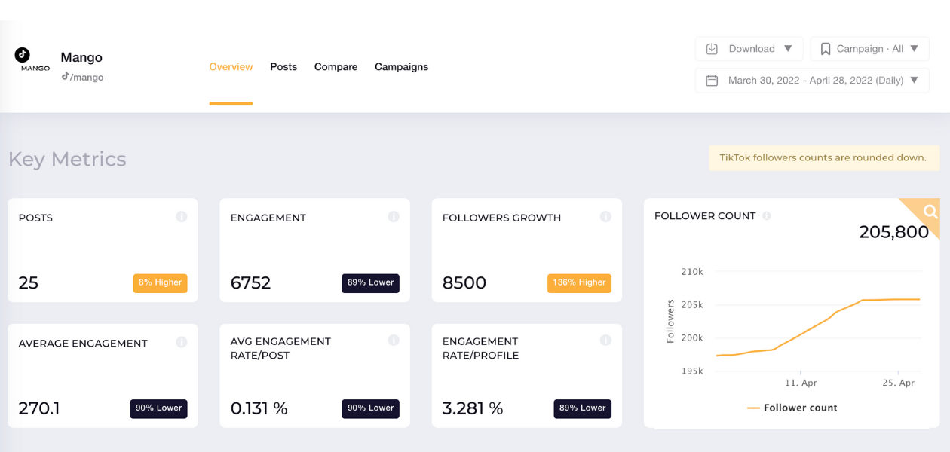Screen dimensions: 950x452
Task: Switch to the Overview tab
Action: (231, 67)
